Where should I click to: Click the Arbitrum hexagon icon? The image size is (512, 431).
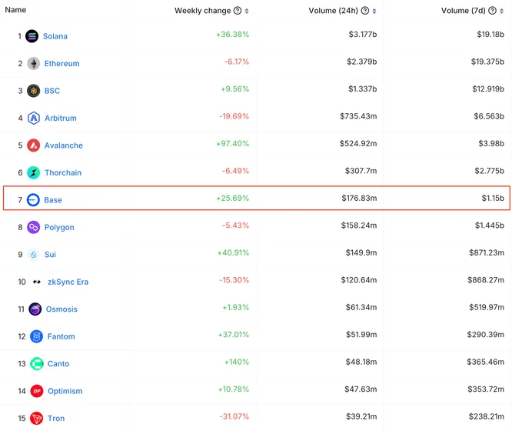[33, 118]
